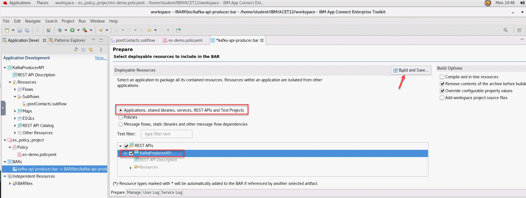526x198 pixels.
Task: Click the yellow back arrow icon
Action: coord(149,30)
